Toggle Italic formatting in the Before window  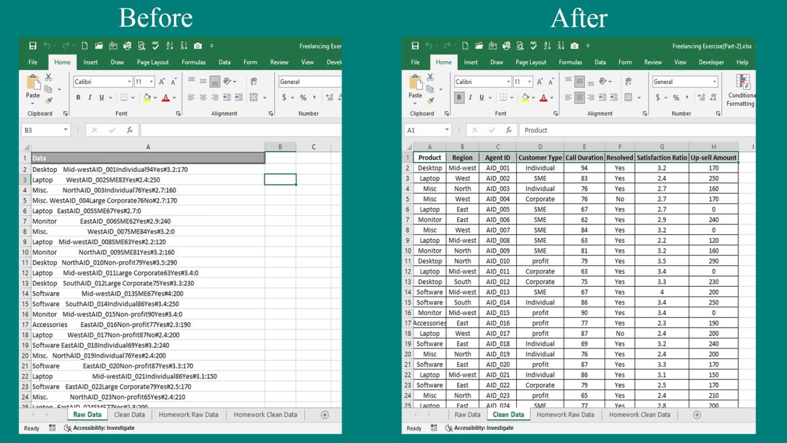90,98
